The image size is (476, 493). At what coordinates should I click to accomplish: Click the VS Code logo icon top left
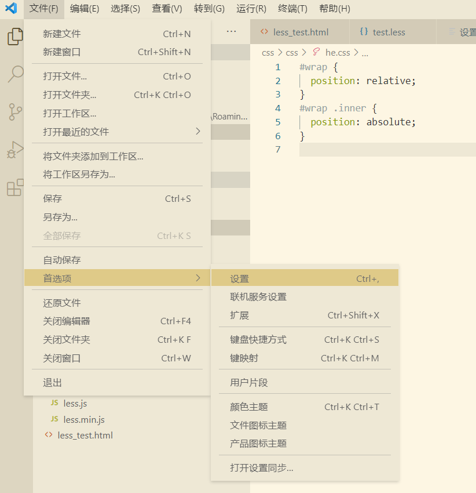10,8
